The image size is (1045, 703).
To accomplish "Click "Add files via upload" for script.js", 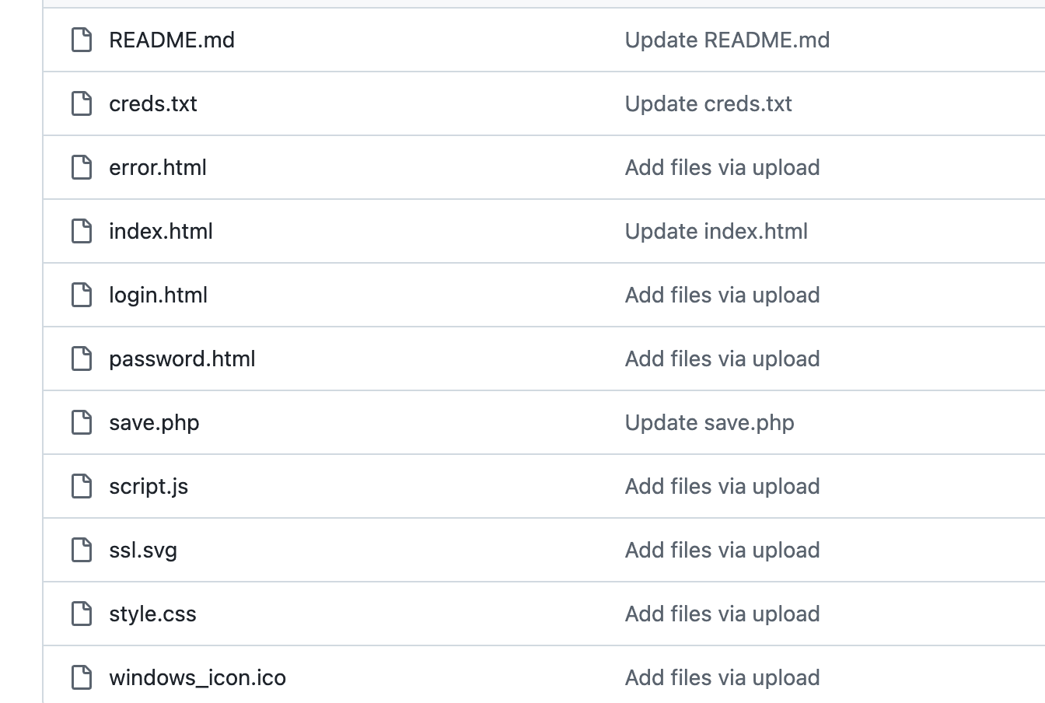I will (x=722, y=486).
